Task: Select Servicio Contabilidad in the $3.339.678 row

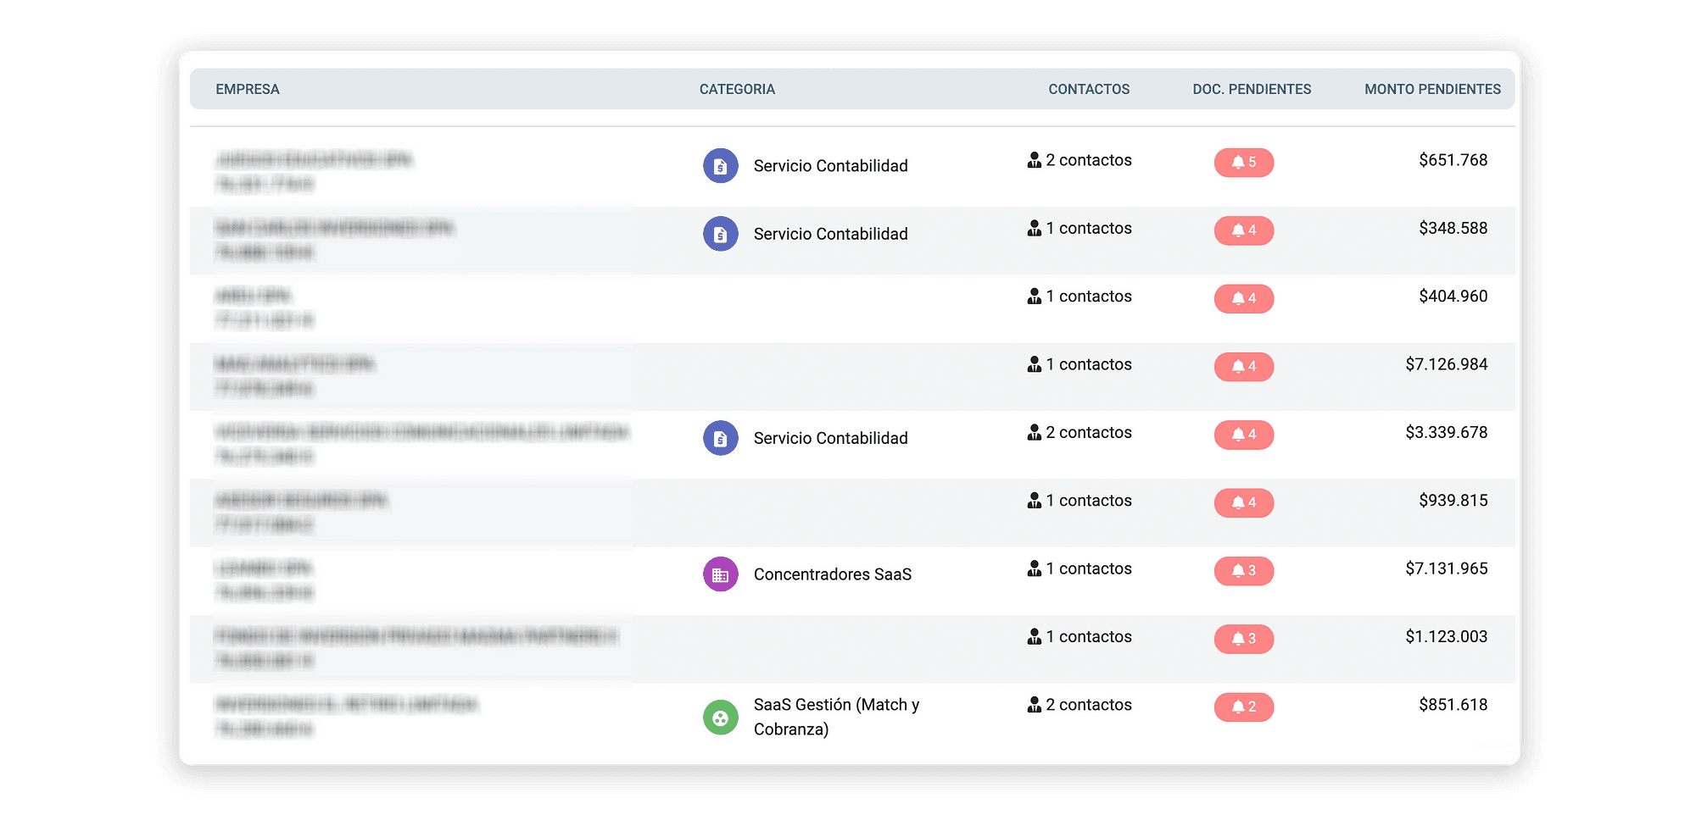Action: 830,438
